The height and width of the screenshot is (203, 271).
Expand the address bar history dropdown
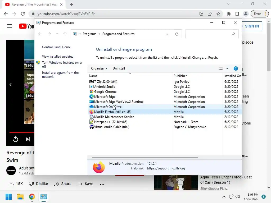(167, 34)
